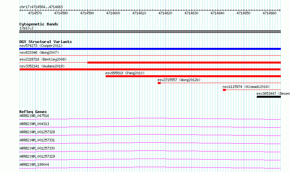Click the blue nsv574273 variant bar

(150, 49)
